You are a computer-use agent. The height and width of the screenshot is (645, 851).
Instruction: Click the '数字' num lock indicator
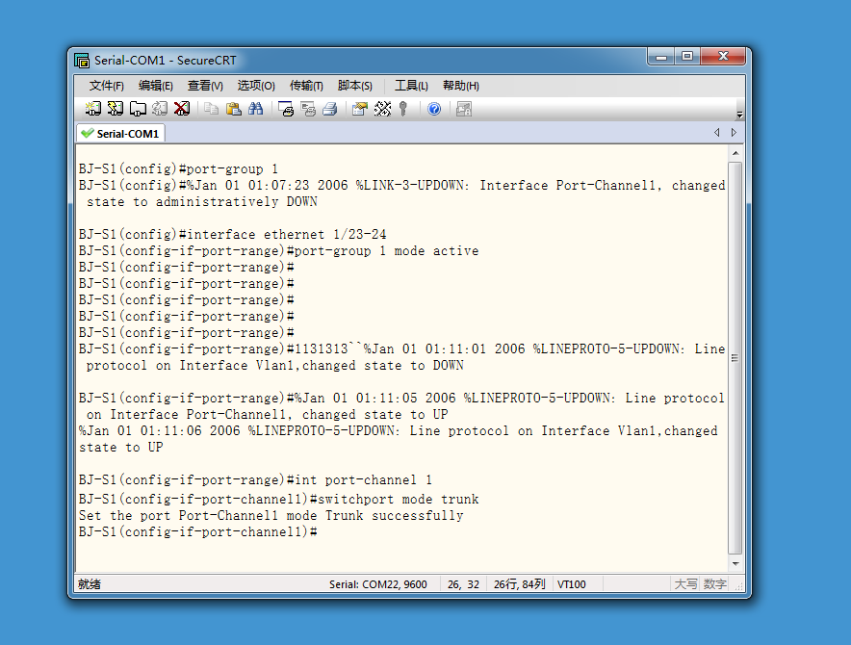coord(714,584)
